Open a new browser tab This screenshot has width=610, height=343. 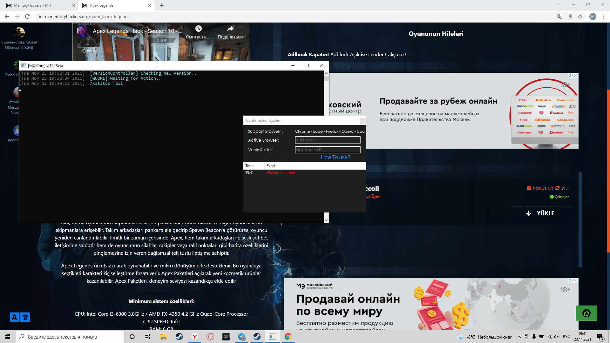[x=162, y=5]
